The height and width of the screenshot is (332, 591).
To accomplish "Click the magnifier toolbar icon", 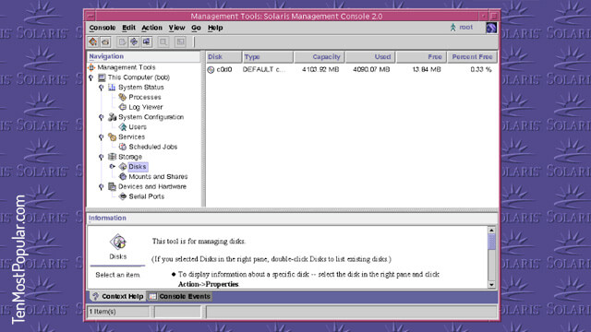I will [163, 41].
